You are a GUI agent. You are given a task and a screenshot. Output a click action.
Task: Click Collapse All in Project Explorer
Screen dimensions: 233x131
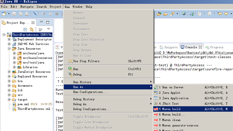[x=25, y=30]
